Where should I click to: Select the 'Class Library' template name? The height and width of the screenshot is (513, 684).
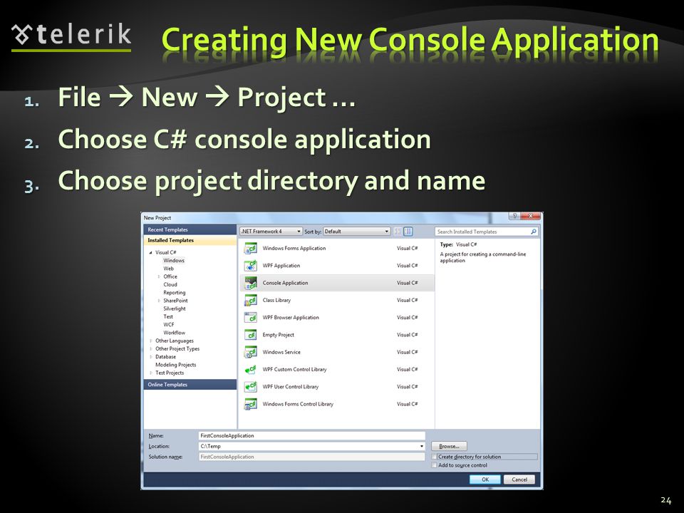pyautogui.click(x=276, y=300)
